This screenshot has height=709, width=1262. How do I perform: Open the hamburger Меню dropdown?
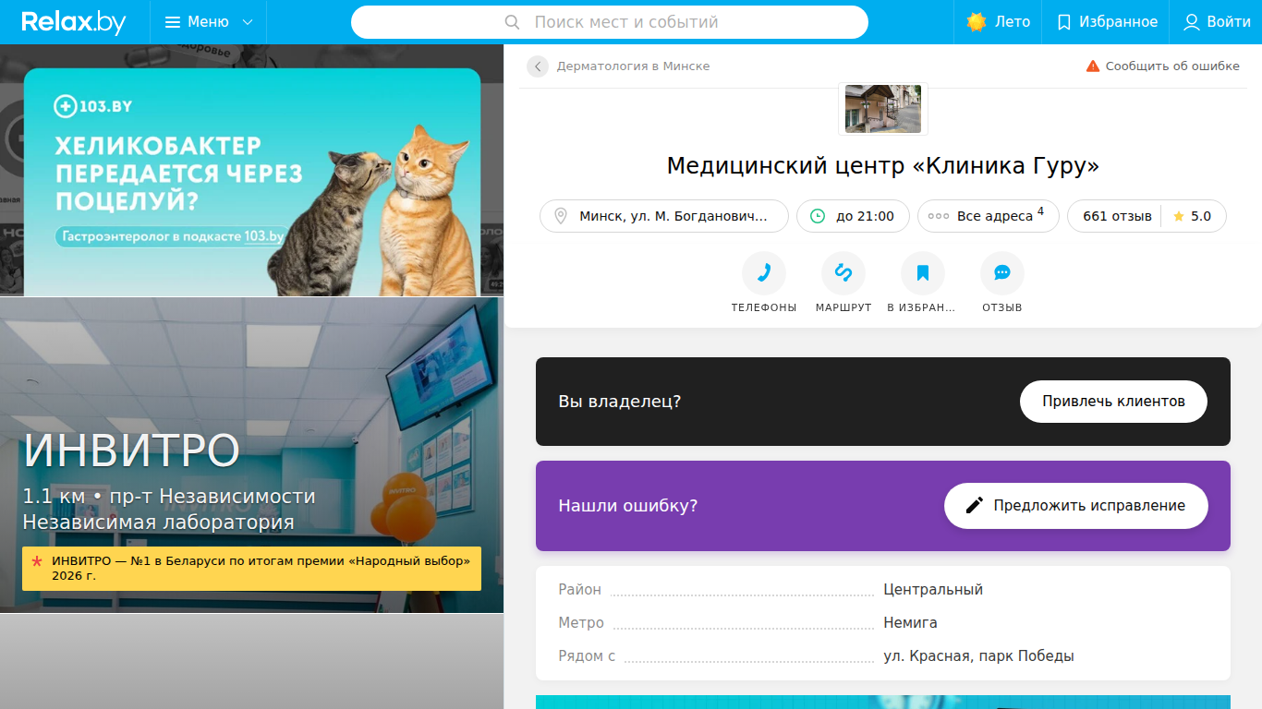click(x=208, y=22)
